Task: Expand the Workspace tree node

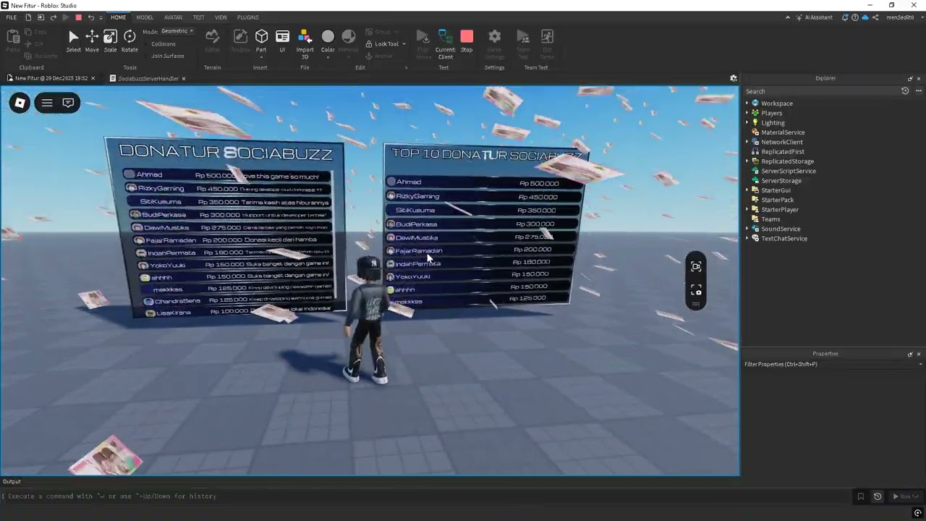Action: click(x=747, y=103)
